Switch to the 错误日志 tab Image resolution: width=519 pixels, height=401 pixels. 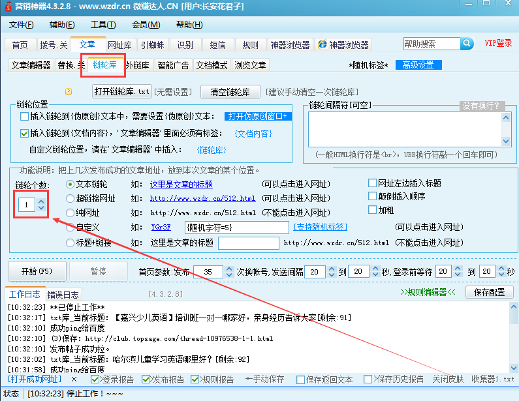coord(63,294)
